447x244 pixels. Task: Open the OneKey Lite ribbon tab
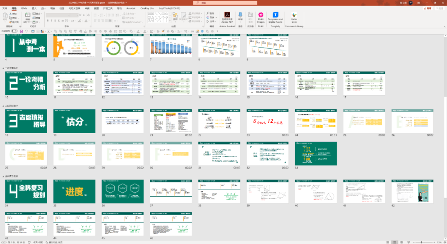click(x=147, y=9)
